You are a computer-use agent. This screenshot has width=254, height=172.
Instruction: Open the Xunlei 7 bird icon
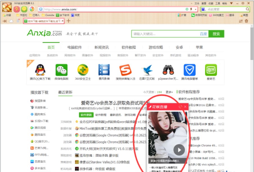pyautogui.click(x=147, y=70)
